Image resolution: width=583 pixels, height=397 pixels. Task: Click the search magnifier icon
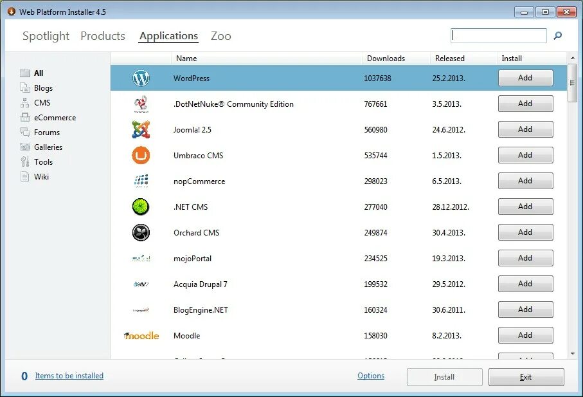click(x=557, y=36)
